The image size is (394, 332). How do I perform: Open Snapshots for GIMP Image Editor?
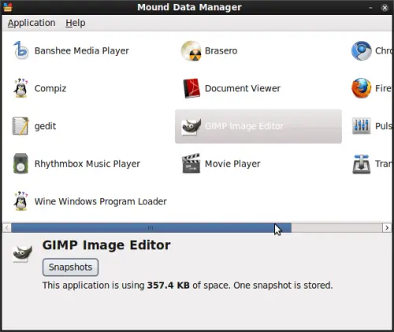coord(70,267)
